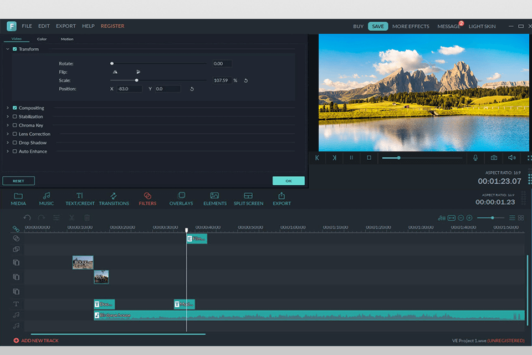Viewport: 532px width, 355px height.
Task: Click the REGISTER link
Action: click(112, 26)
